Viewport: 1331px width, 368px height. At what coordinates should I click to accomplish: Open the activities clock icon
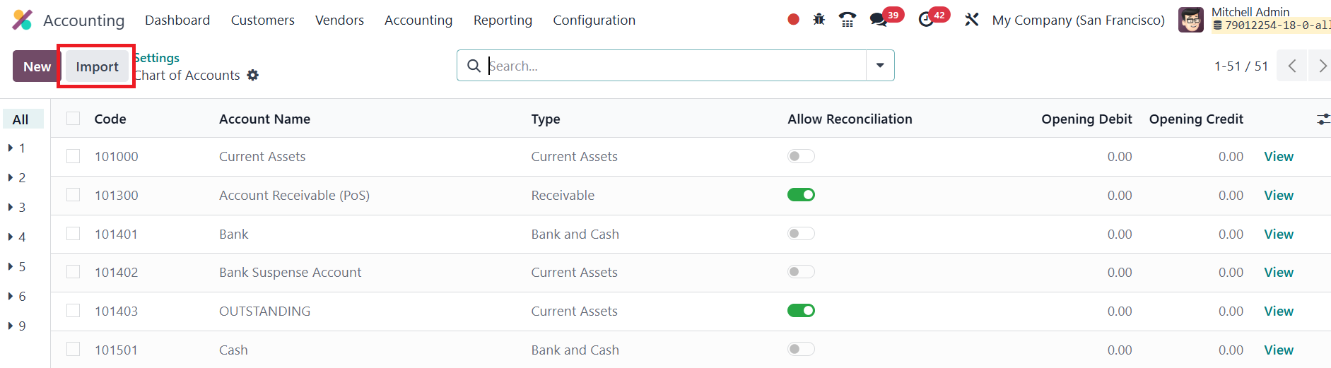click(x=926, y=20)
